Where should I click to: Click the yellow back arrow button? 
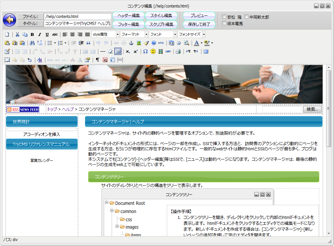9,20
